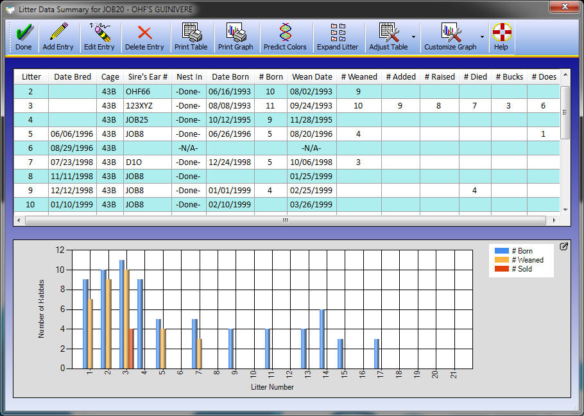Click the Done checkmark icon
The image size is (584, 416).
(x=24, y=32)
